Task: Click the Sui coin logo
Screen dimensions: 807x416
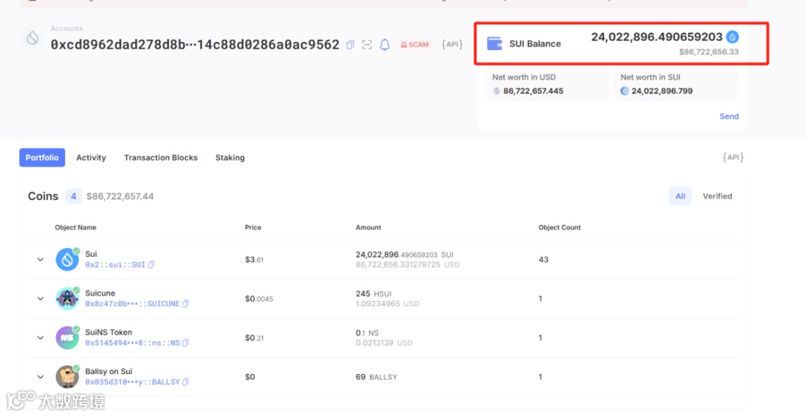Action: point(67,260)
